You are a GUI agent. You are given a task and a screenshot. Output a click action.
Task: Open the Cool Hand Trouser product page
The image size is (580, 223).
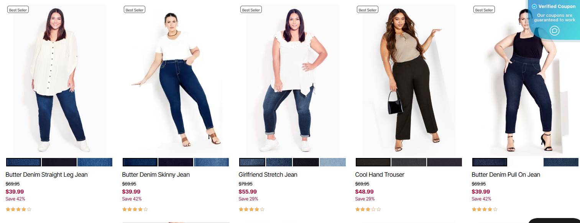tap(379, 174)
